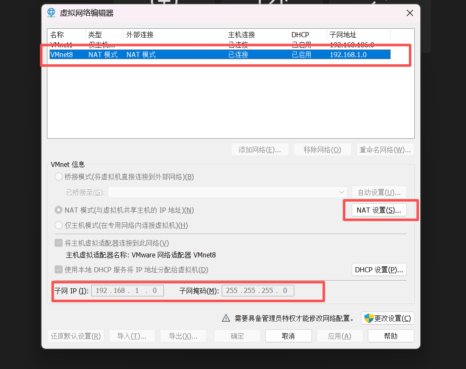Click the globe icon in the title bar

(51, 13)
